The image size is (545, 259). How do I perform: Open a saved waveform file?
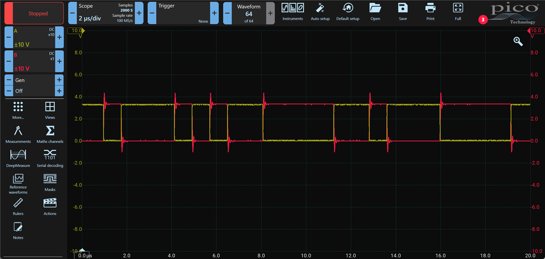375,11
